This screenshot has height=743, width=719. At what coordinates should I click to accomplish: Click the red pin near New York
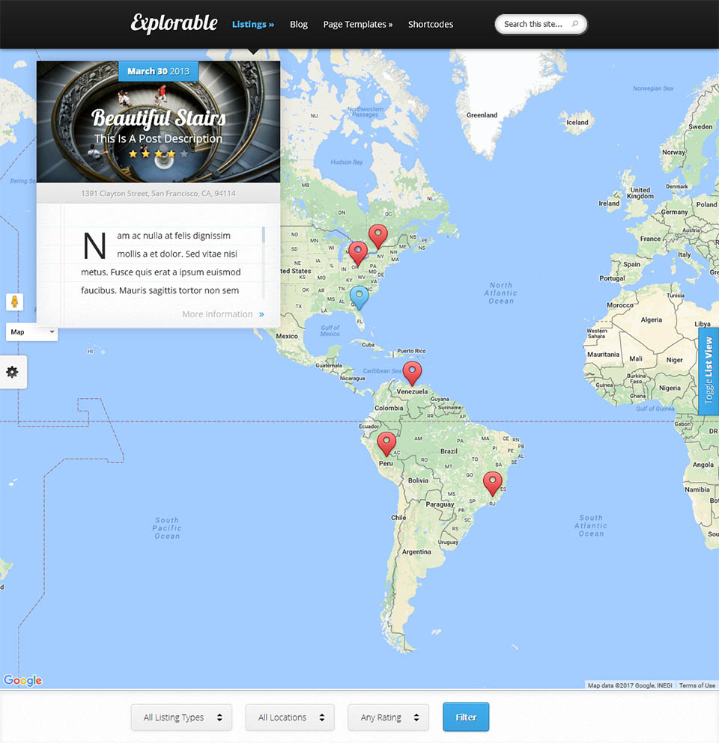click(x=379, y=236)
